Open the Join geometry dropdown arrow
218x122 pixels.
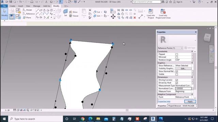tap(102, 16)
